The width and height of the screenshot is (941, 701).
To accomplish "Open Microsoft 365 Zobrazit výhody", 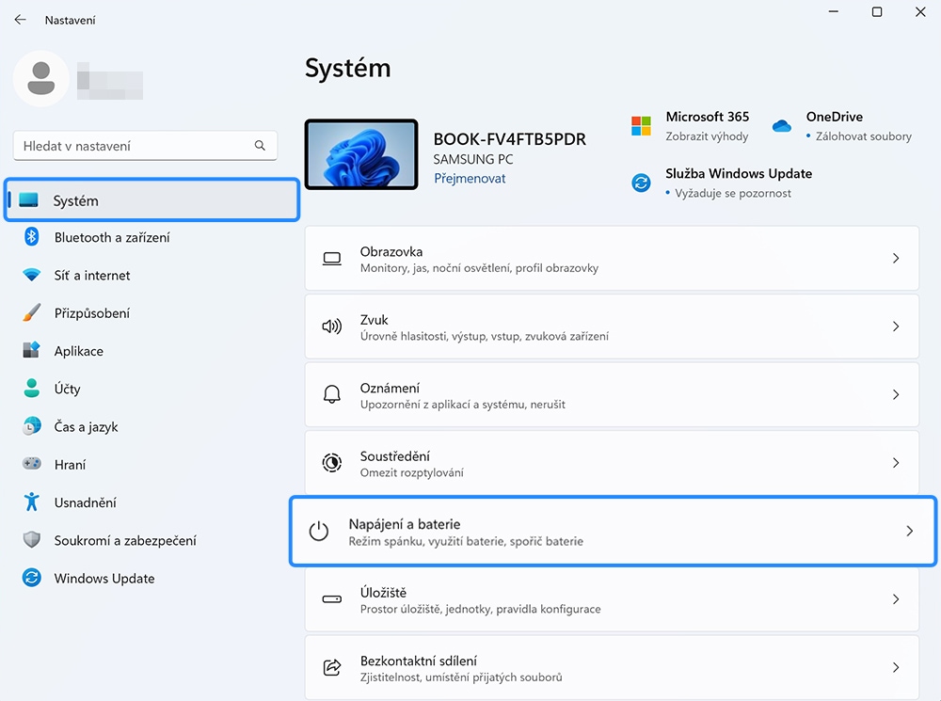I will 707,136.
